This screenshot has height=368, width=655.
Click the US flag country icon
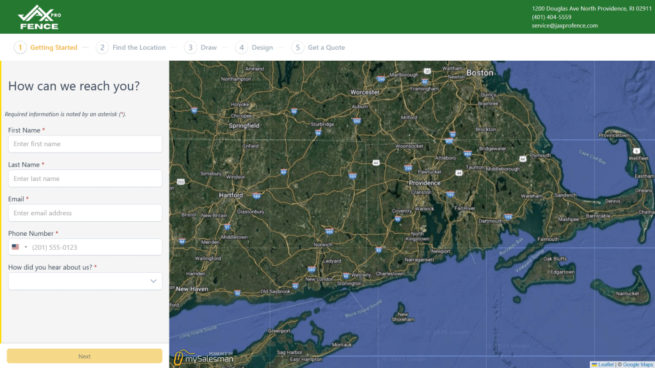pyautogui.click(x=15, y=247)
